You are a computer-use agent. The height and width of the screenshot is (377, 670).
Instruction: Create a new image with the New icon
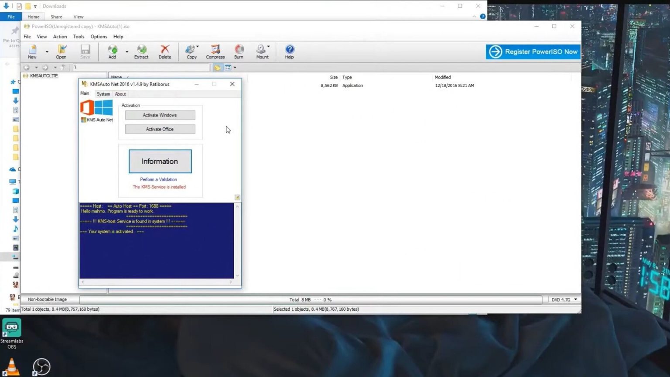(32, 51)
